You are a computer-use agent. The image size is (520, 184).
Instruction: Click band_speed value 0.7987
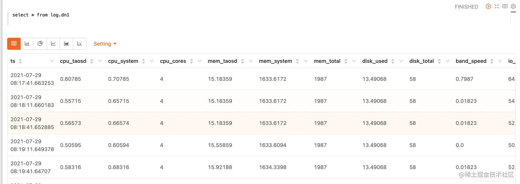pyautogui.click(x=465, y=79)
